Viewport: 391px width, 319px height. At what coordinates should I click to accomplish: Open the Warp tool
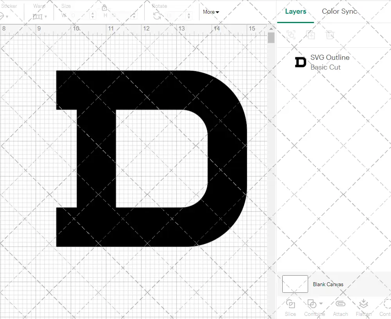pos(37,16)
